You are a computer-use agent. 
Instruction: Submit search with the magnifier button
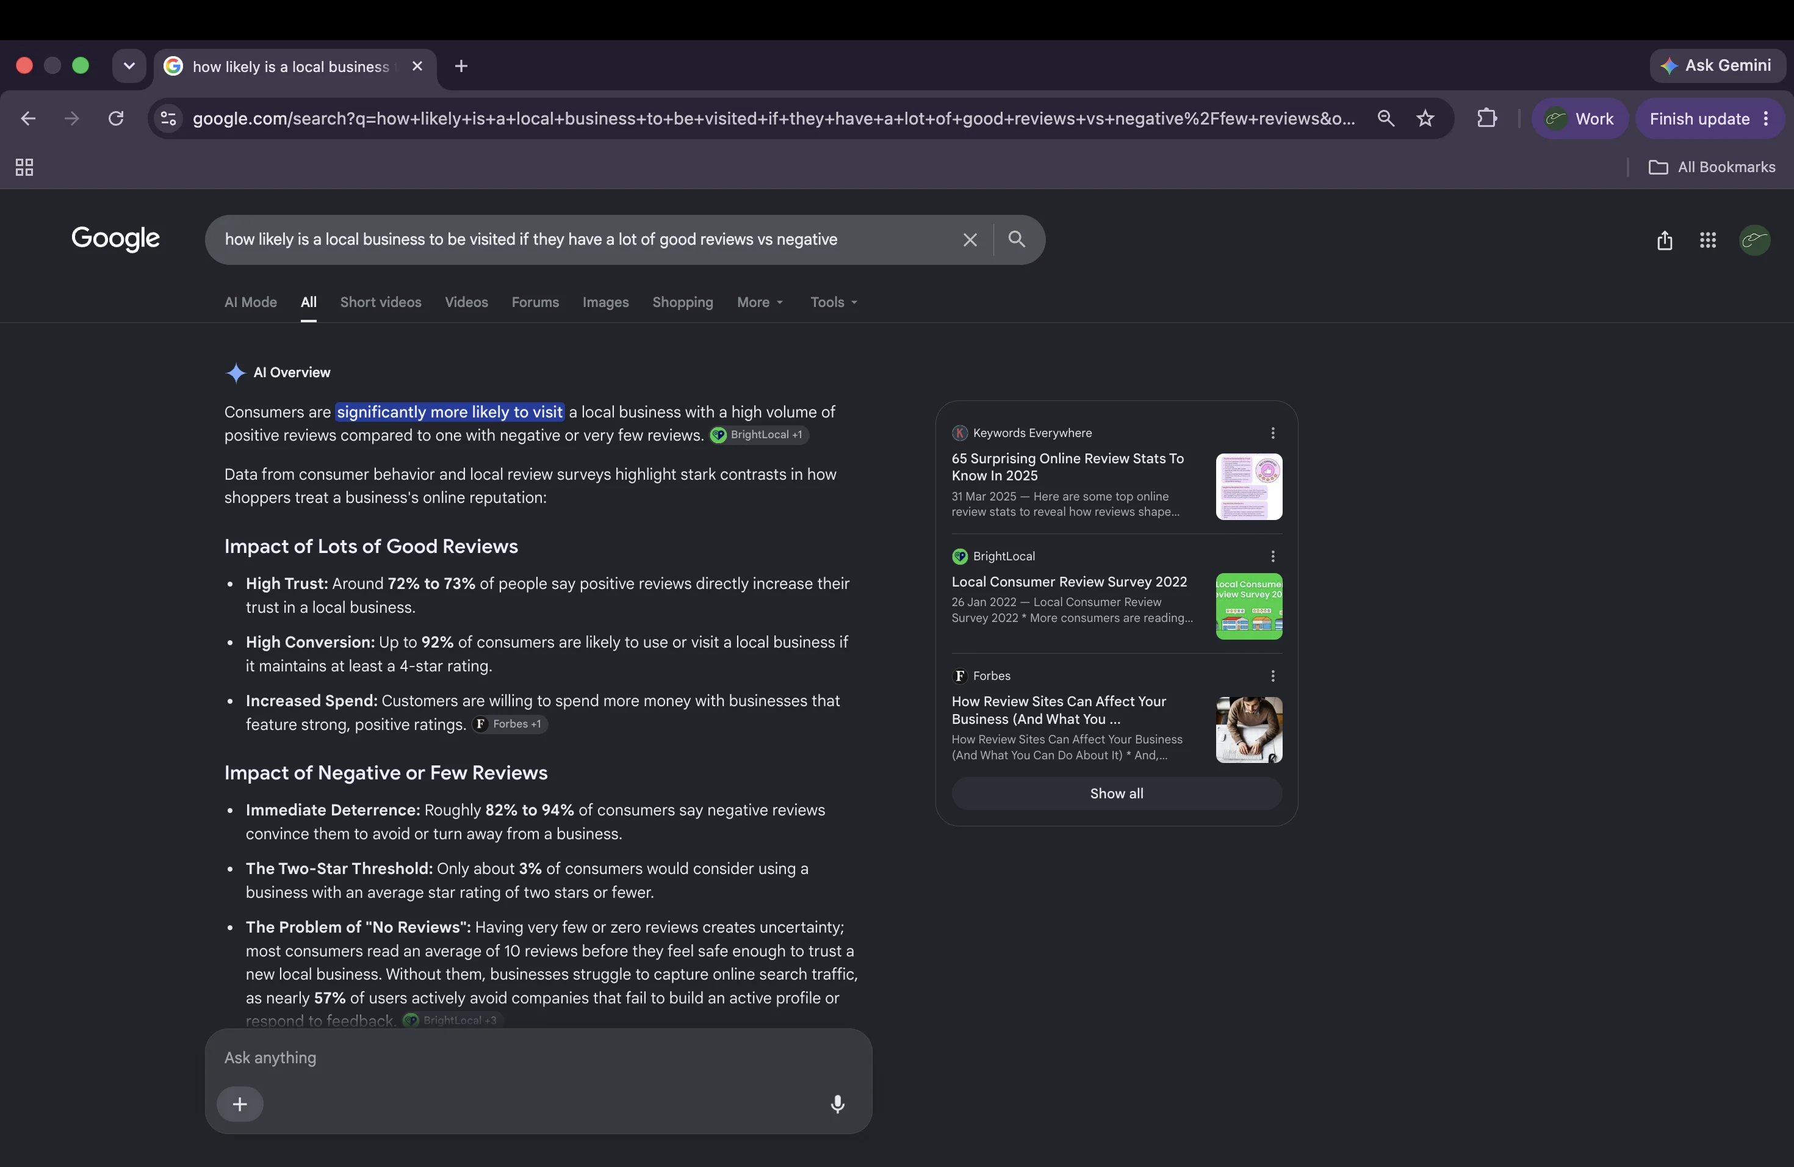pyautogui.click(x=1016, y=239)
